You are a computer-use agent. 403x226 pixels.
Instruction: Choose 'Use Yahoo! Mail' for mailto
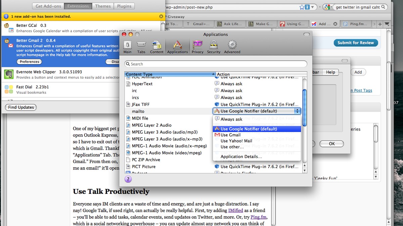(258, 141)
